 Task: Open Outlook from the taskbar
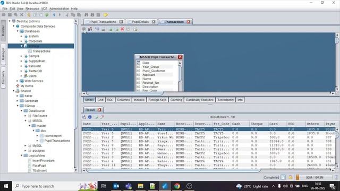click(x=116, y=186)
